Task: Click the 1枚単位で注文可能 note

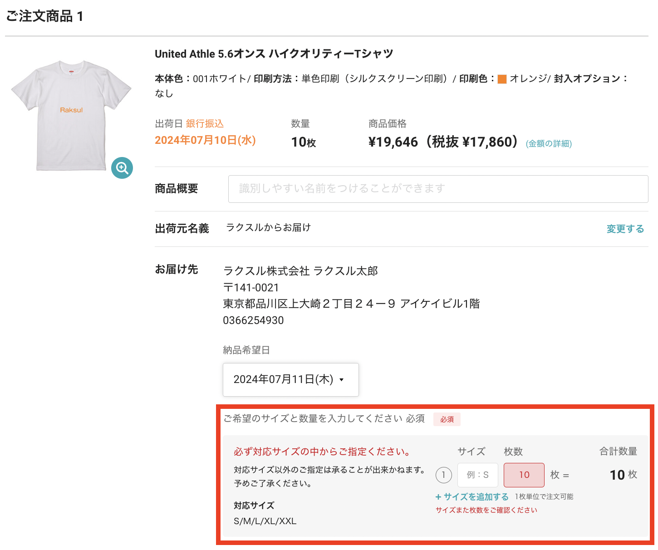Action: pos(544,497)
